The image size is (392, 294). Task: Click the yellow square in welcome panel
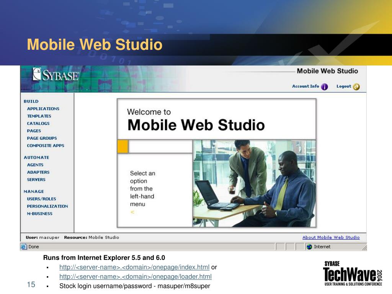[123, 147]
